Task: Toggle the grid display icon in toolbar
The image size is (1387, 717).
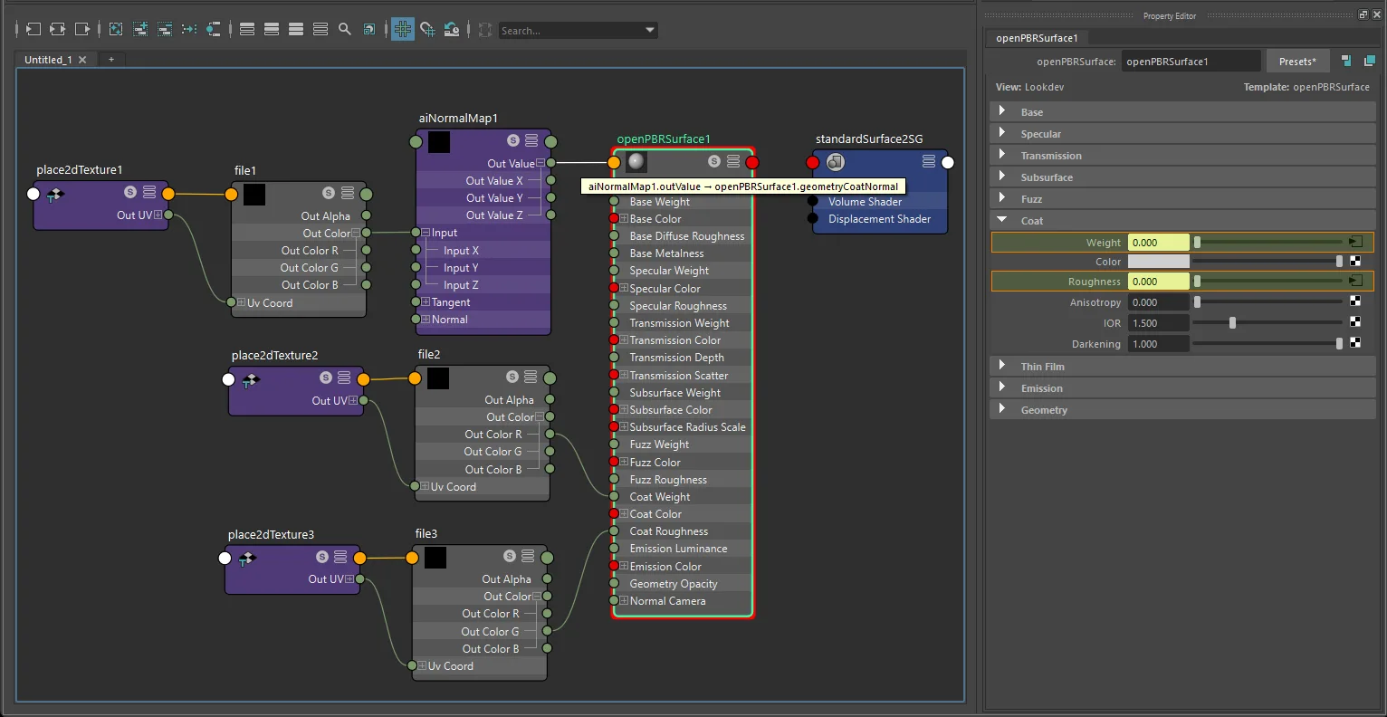Action: (403, 29)
